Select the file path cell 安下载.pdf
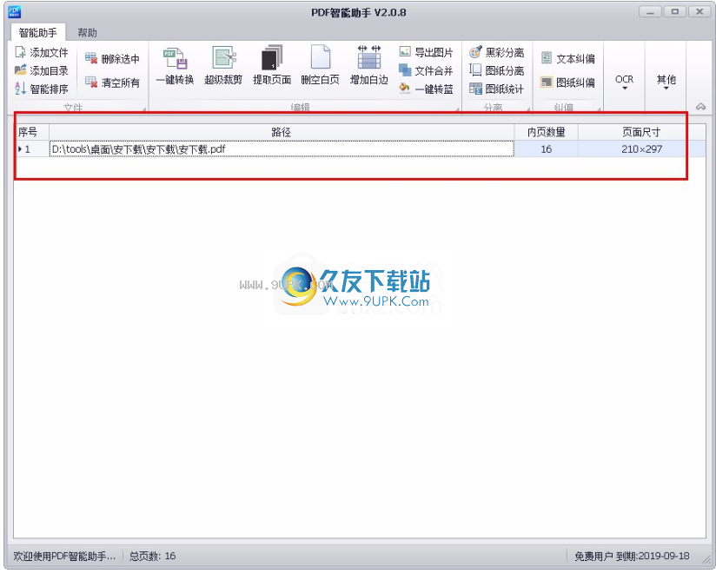Viewport: 716px width, 574px height. click(x=282, y=149)
